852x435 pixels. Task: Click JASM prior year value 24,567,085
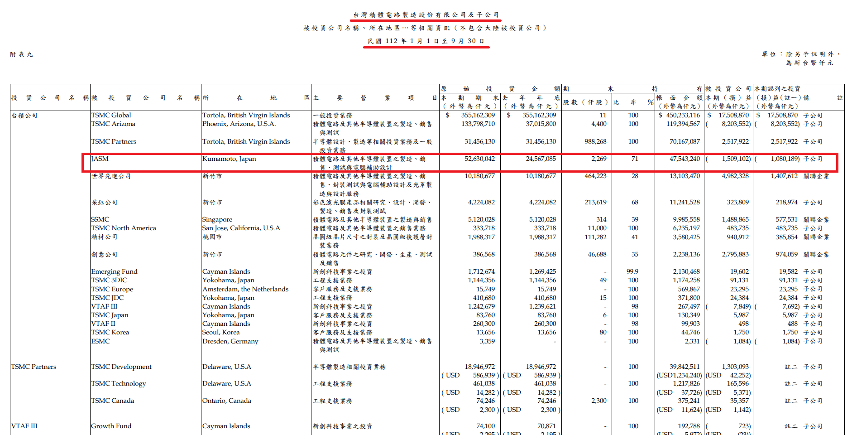click(541, 159)
